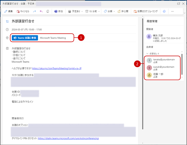
Task: Click the yellow avatar of 佐藤 一郎
Action: point(149,75)
